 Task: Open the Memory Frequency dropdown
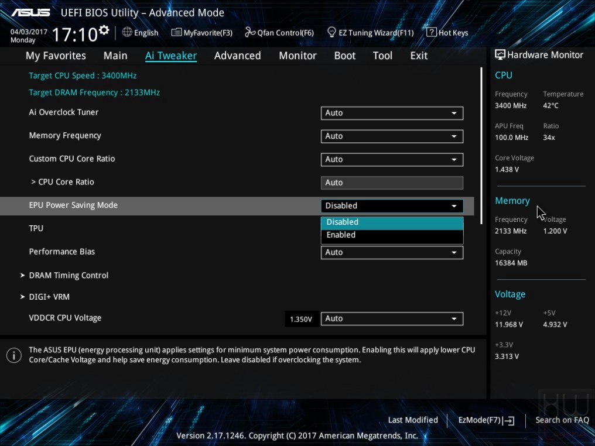(392, 136)
